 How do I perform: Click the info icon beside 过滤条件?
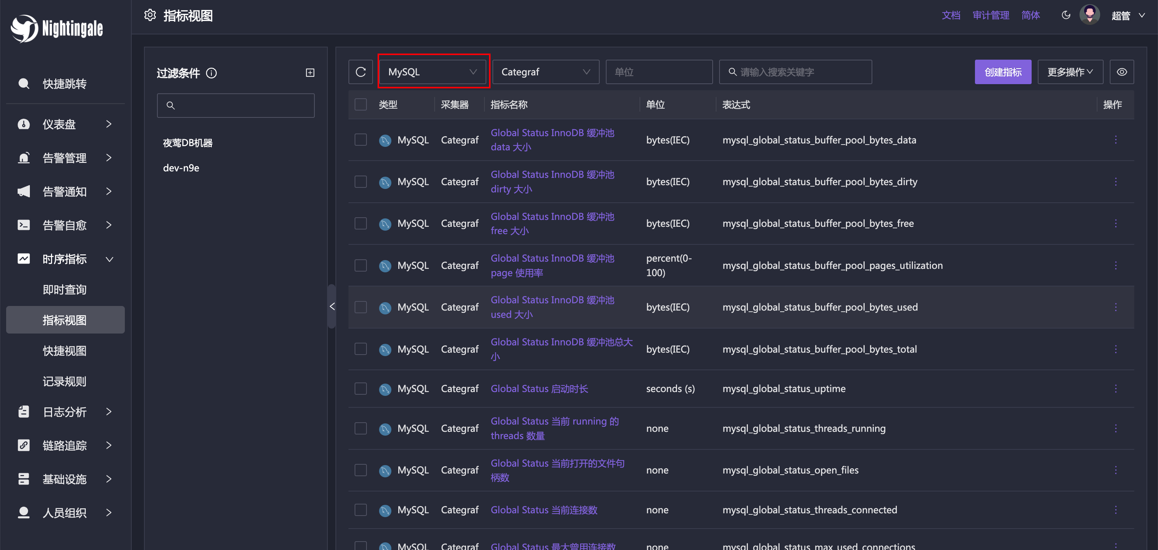point(211,73)
